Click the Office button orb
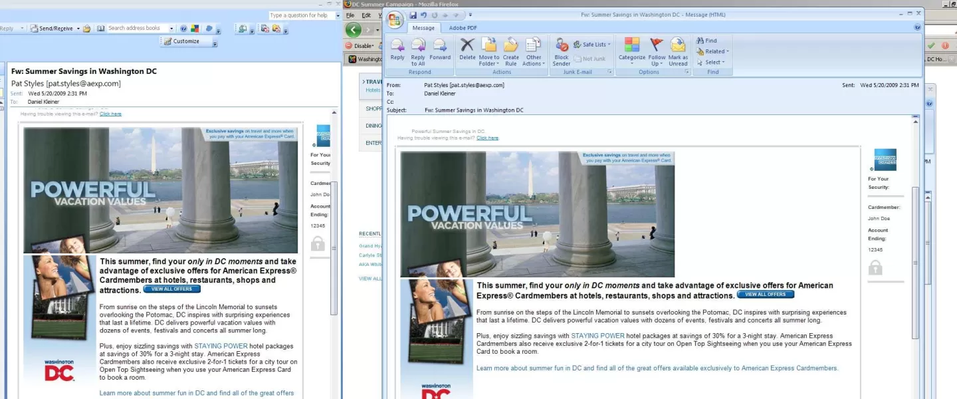Image resolution: width=957 pixels, height=399 pixels. click(x=395, y=19)
